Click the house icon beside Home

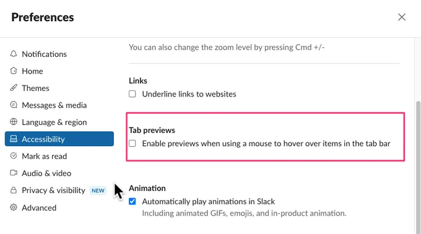pos(14,71)
